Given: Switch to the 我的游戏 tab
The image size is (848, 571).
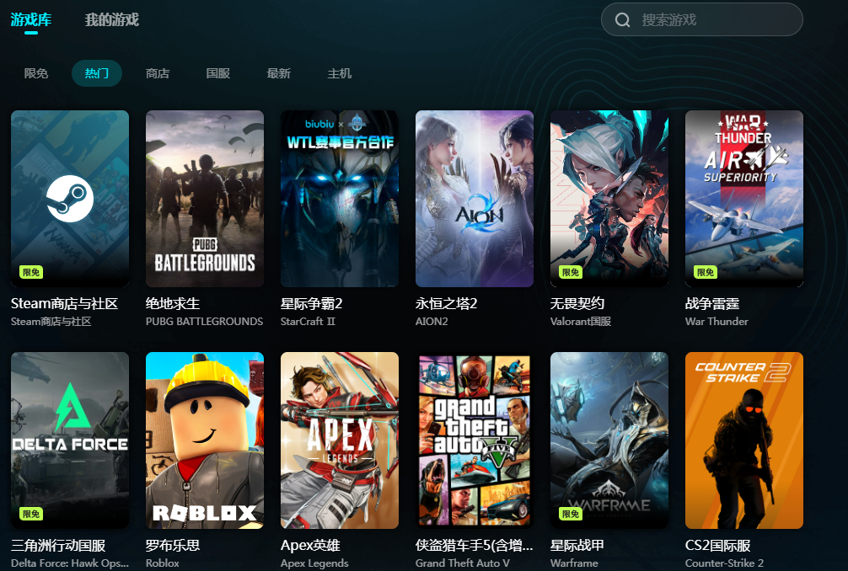Looking at the screenshot, I should point(112,20).
